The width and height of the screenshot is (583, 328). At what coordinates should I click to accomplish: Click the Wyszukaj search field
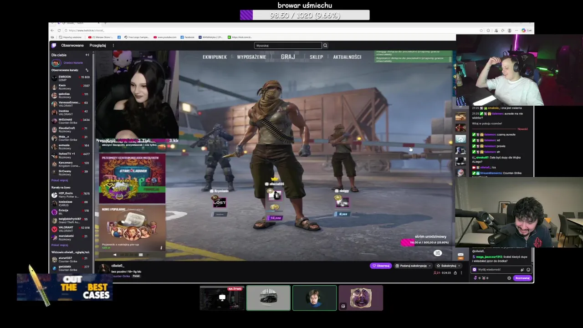288,46
